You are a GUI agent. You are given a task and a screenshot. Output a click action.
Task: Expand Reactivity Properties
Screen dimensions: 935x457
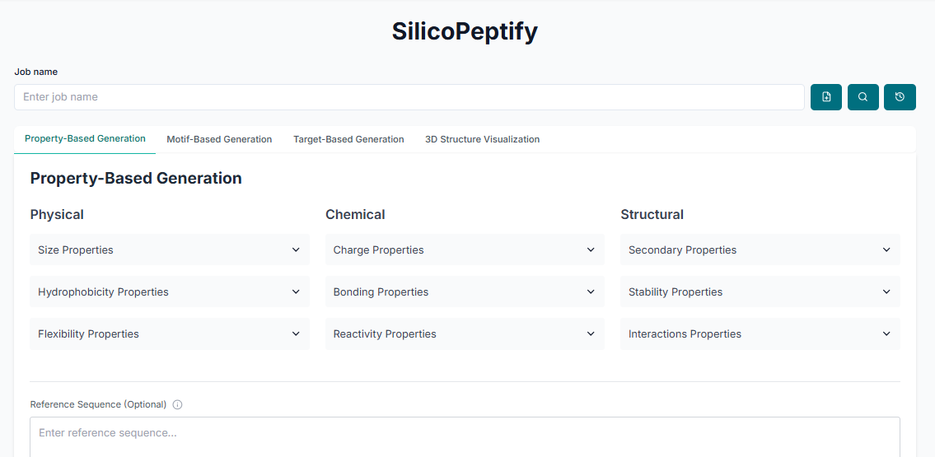pos(465,333)
